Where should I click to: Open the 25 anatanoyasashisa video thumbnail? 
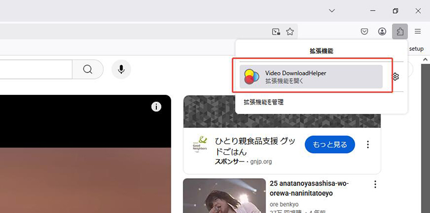[x=224, y=196]
